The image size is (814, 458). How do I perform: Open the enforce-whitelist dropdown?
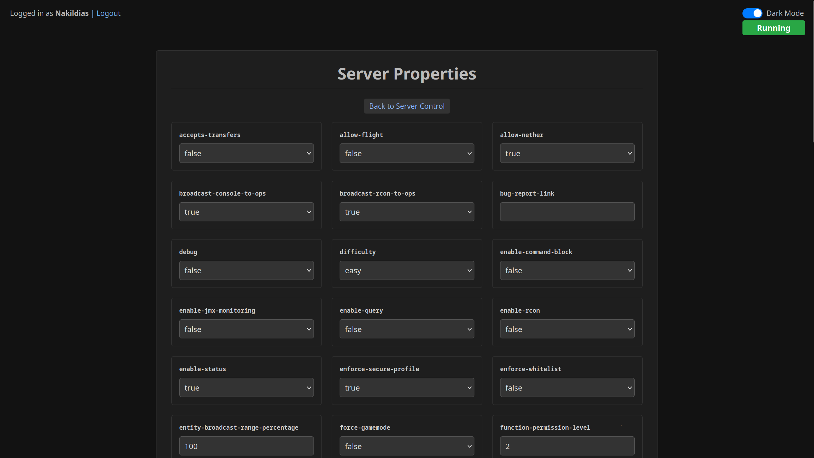coord(567,388)
